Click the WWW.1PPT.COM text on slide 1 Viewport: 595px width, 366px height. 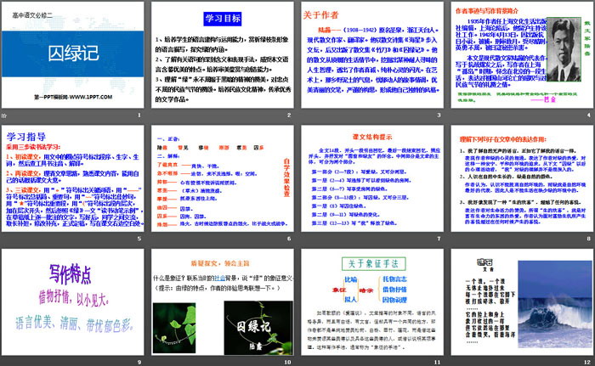[91, 97]
